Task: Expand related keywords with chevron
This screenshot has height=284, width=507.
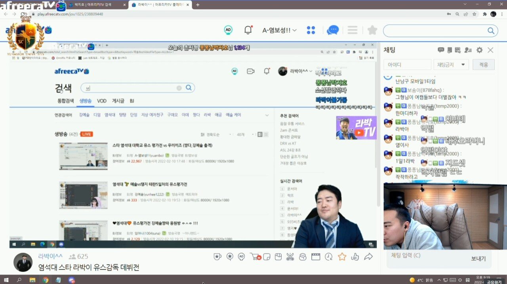Action: click(267, 115)
